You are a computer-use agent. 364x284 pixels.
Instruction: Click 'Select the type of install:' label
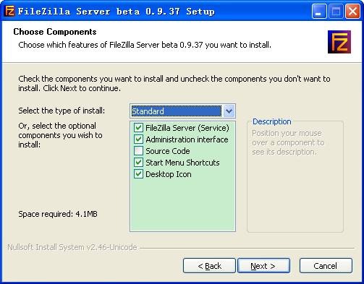[x=62, y=111]
